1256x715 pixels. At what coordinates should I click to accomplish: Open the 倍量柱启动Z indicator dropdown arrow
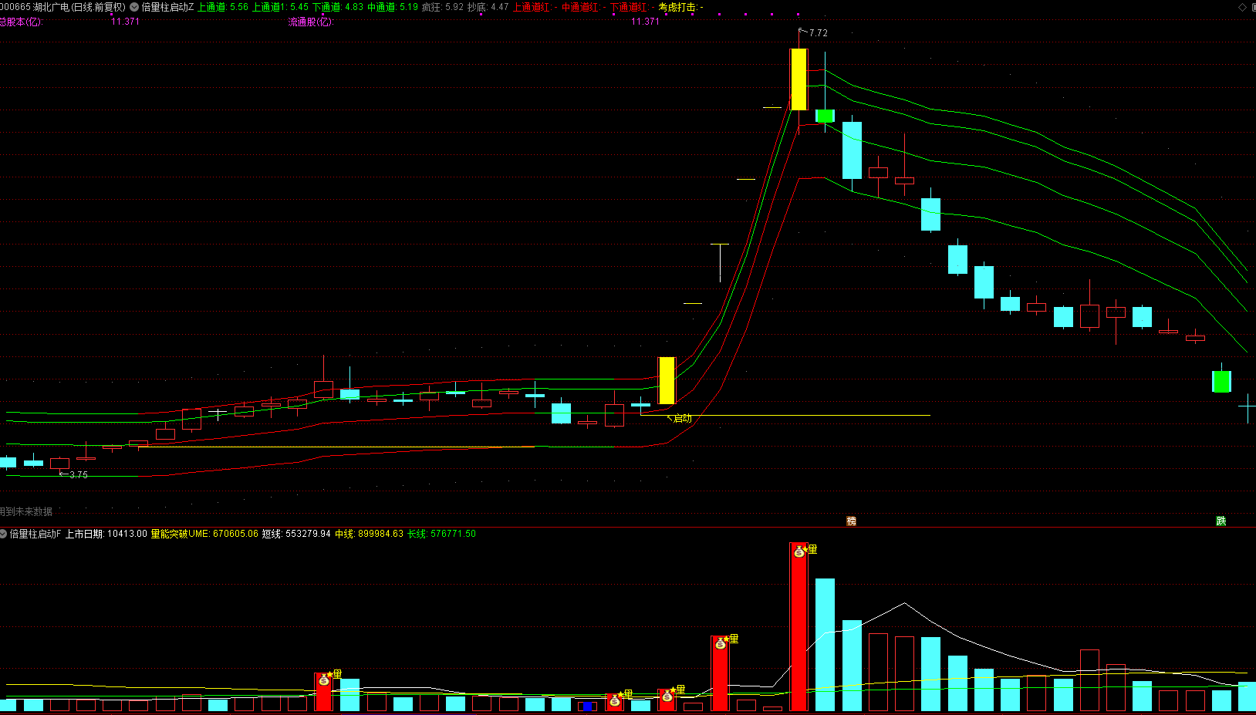(134, 7)
